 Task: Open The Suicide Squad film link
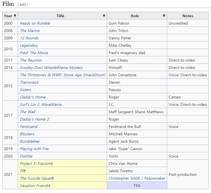[x=36, y=178]
